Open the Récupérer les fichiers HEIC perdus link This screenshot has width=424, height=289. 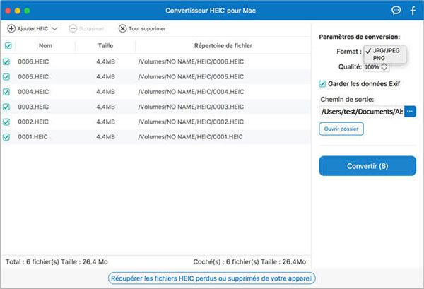pyautogui.click(x=211, y=278)
